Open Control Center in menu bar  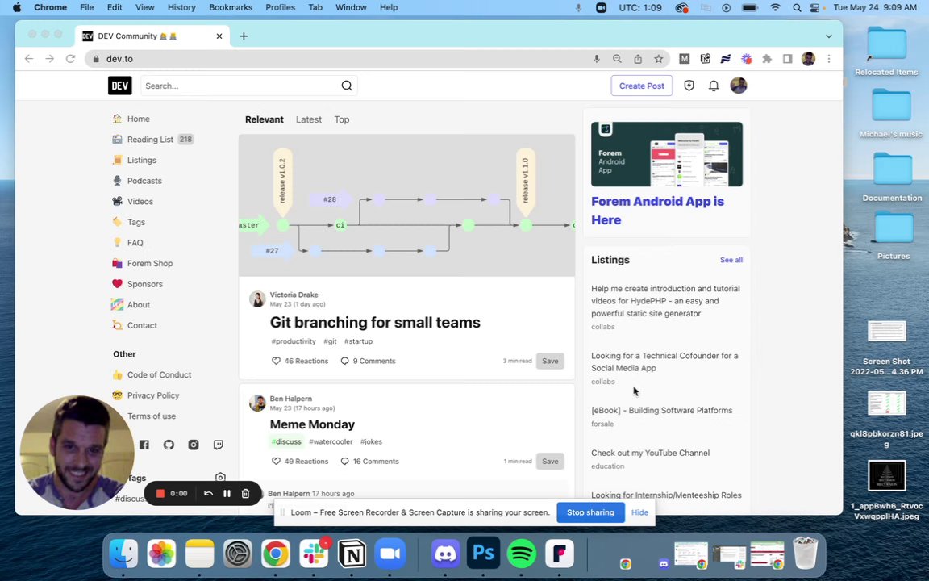(x=815, y=8)
